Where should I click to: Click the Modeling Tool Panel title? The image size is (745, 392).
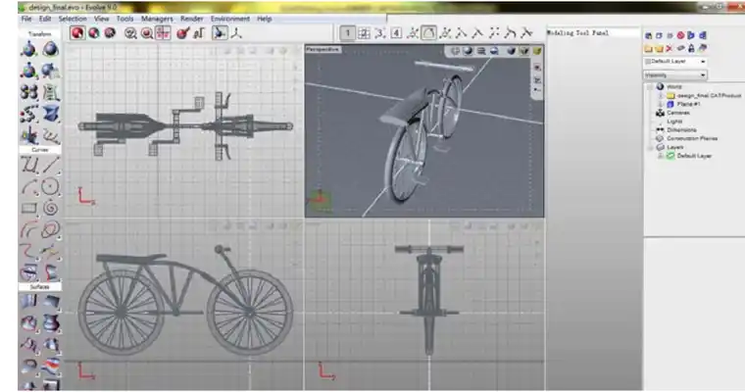tap(577, 32)
